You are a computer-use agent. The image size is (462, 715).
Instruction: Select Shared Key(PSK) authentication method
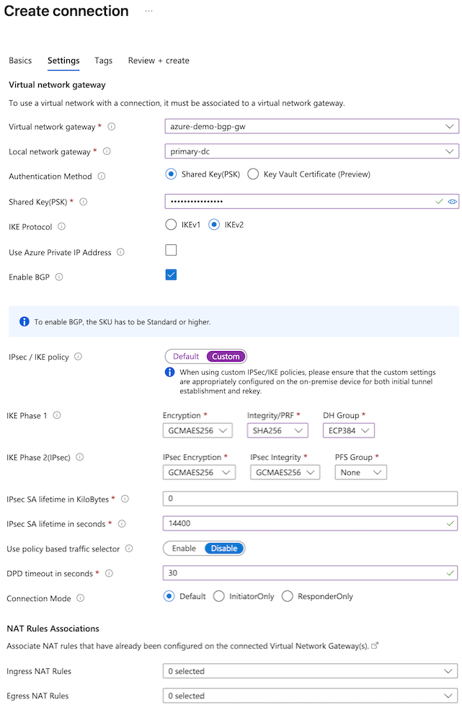pos(171,174)
